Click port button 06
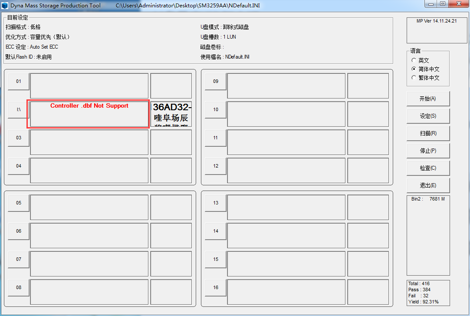This screenshot has height=316, width=470. click(19, 231)
